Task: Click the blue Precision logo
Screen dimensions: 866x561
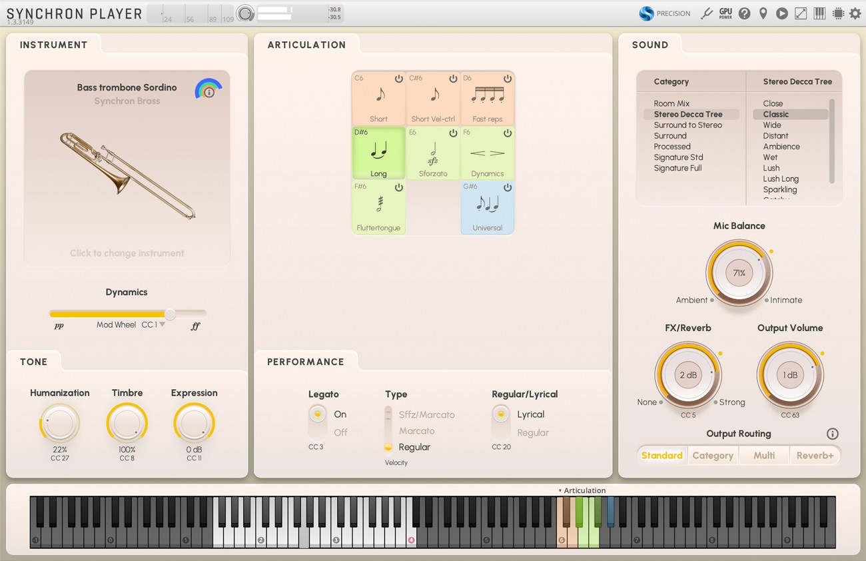Action: coord(646,13)
